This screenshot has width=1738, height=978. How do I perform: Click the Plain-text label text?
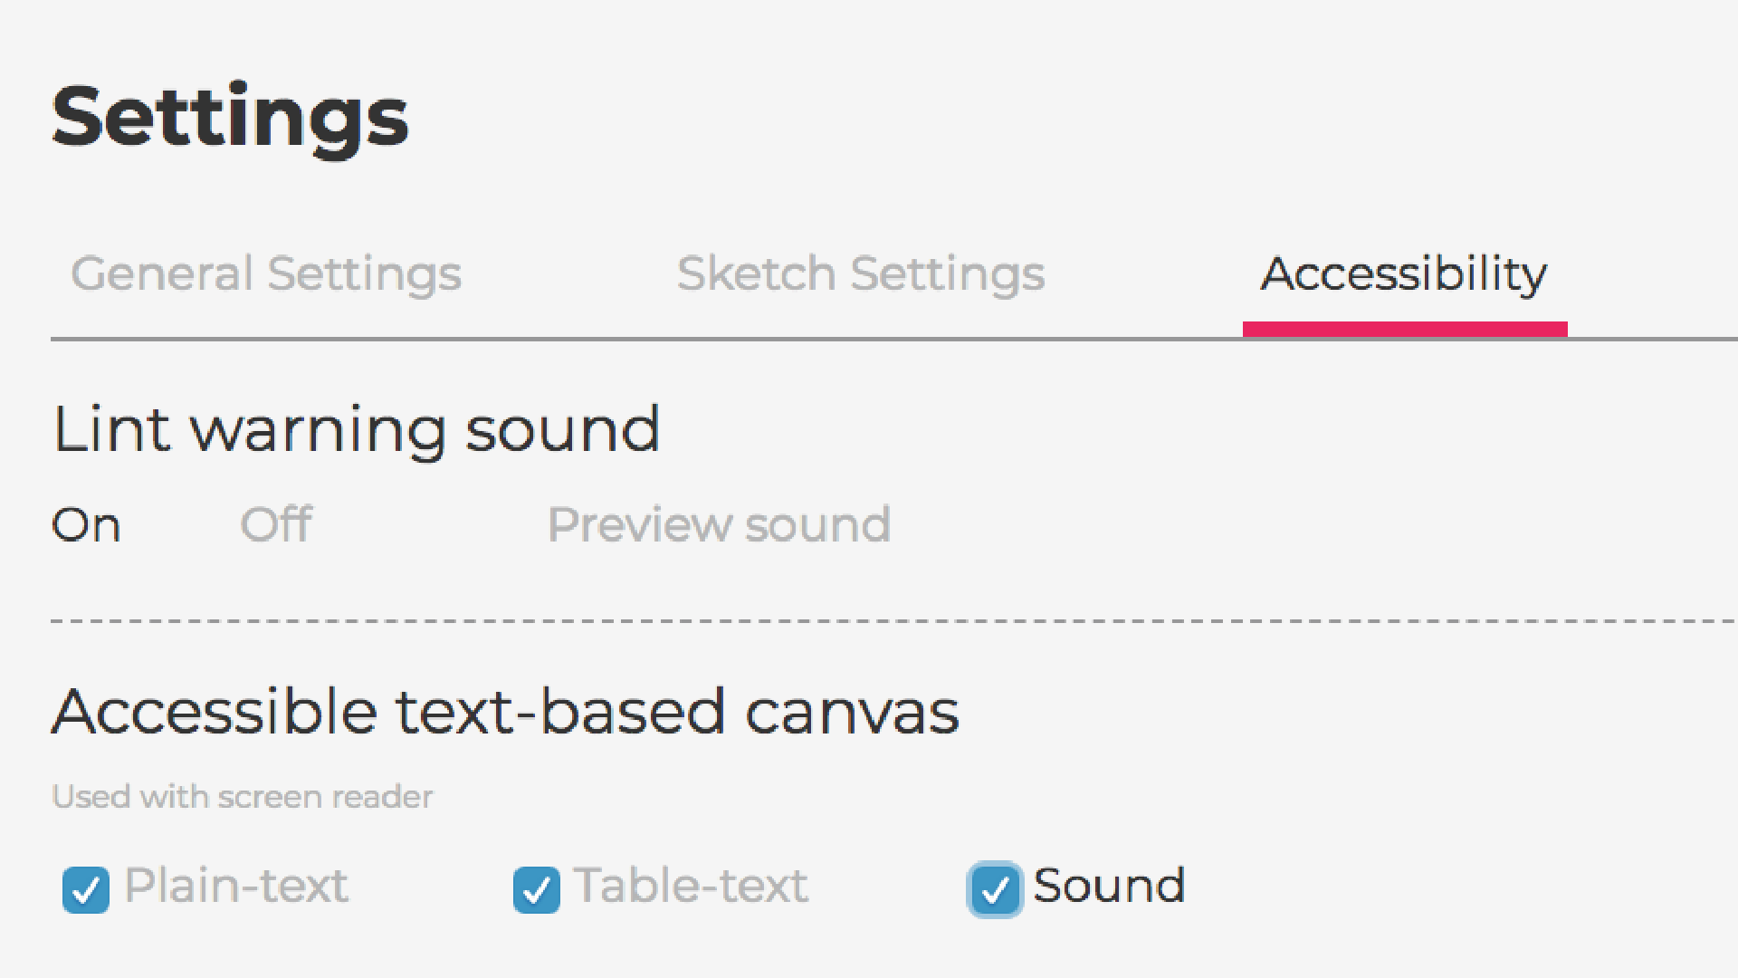click(x=235, y=886)
